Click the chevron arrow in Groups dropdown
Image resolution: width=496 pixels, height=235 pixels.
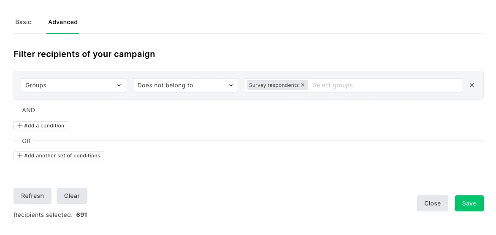click(x=119, y=85)
